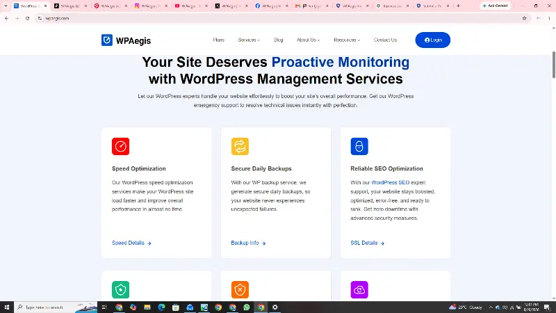Expand the Services dropdown menu
Screen dimensions: 556x313
(x=249, y=40)
